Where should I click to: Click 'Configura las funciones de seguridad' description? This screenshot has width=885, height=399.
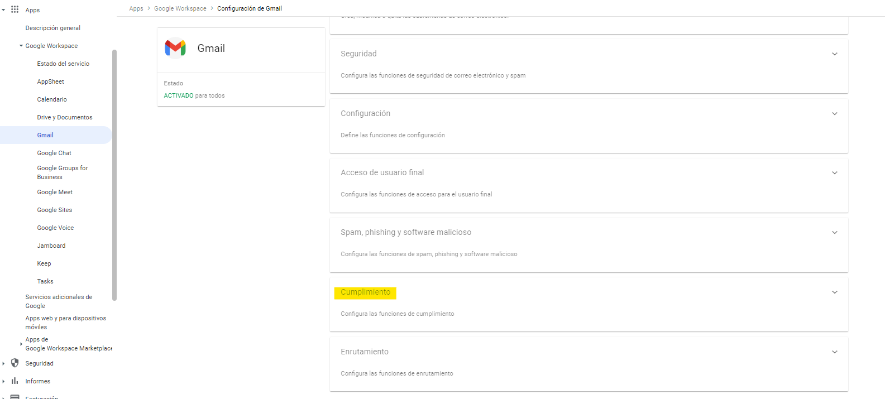433,75
